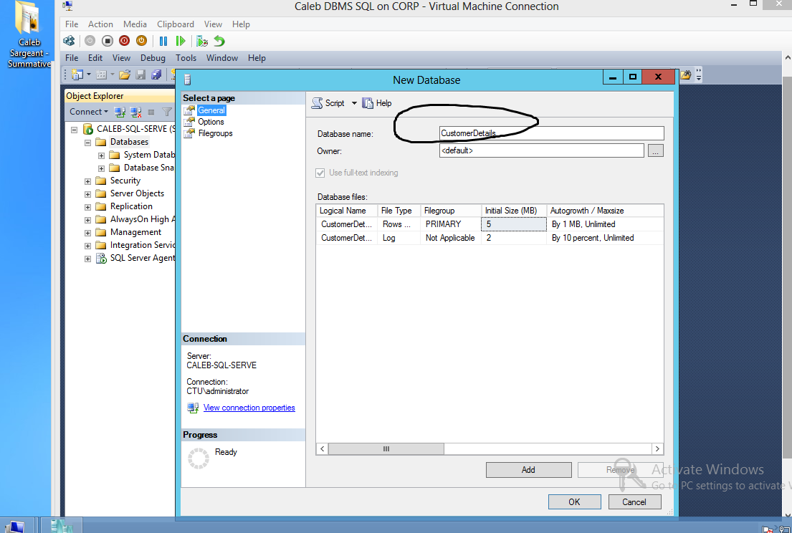
Task: Open the SSMS Window menu
Action: point(221,58)
